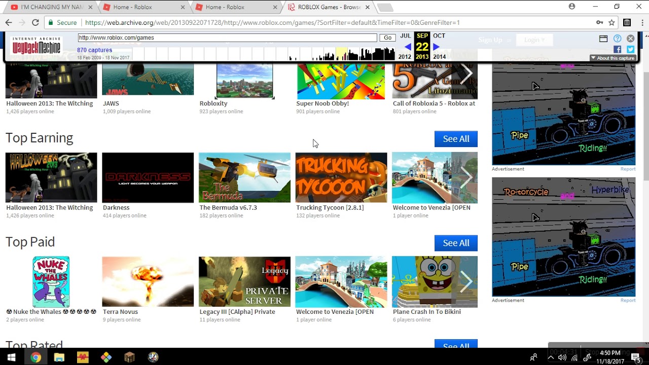Click the Chrome profile avatar icon

(572, 7)
